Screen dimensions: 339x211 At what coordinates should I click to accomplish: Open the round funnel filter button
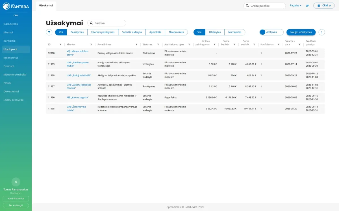click(49, 32)
